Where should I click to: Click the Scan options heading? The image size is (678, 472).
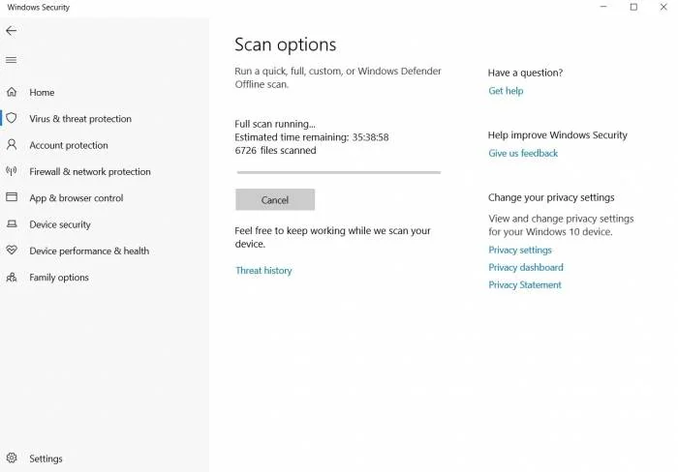tap(286, 44)
